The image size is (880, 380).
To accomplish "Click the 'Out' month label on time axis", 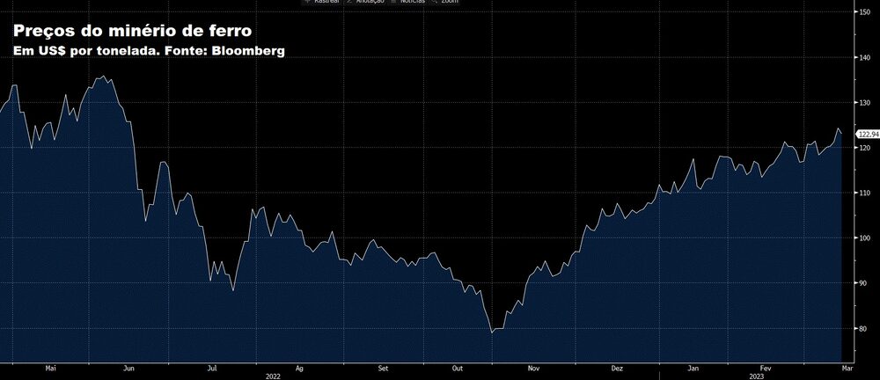I will point(457,368).
